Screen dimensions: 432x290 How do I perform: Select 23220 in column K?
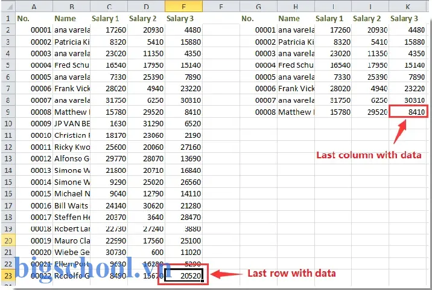click(408, 89)
